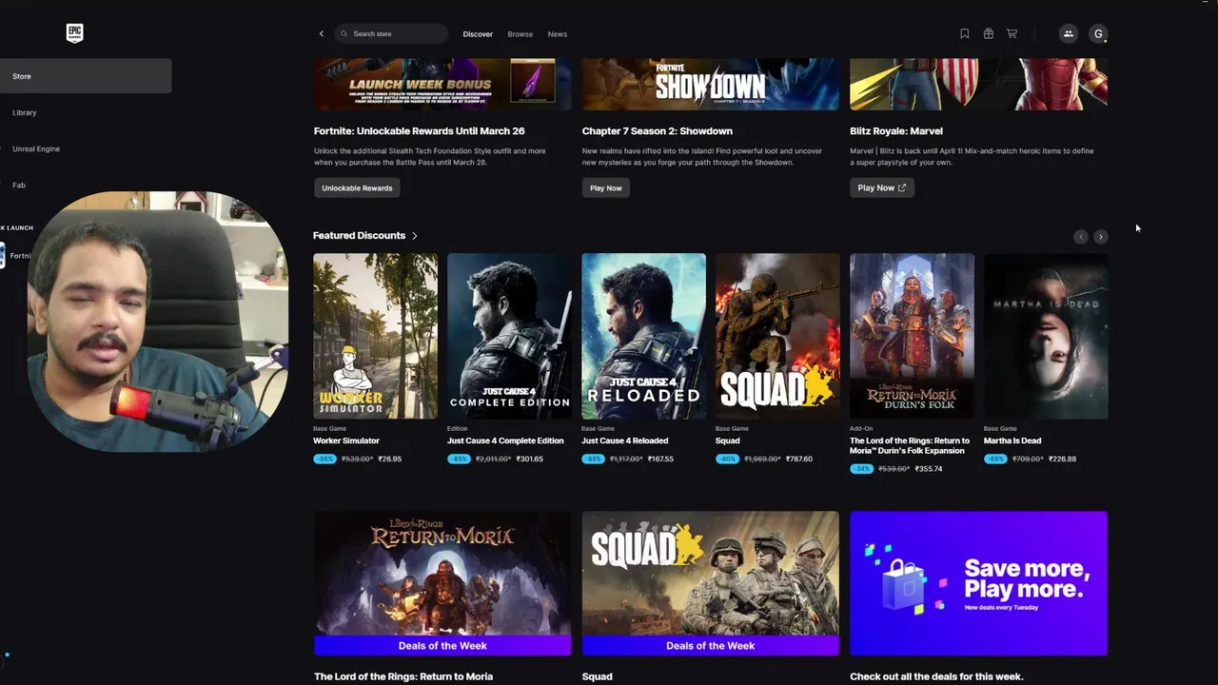Switch to the Discover tab
Image resolution: width=1218 pixels, height=685 pixels.
click(x=478, y=34)
